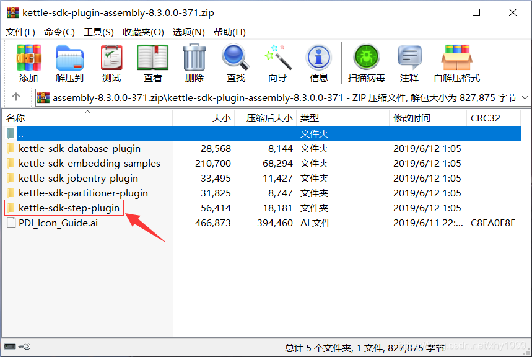Click the packed size value 394,460
The width and height of the screenshot is (532, 357).
pyautogui.click(x=275, y=223)
